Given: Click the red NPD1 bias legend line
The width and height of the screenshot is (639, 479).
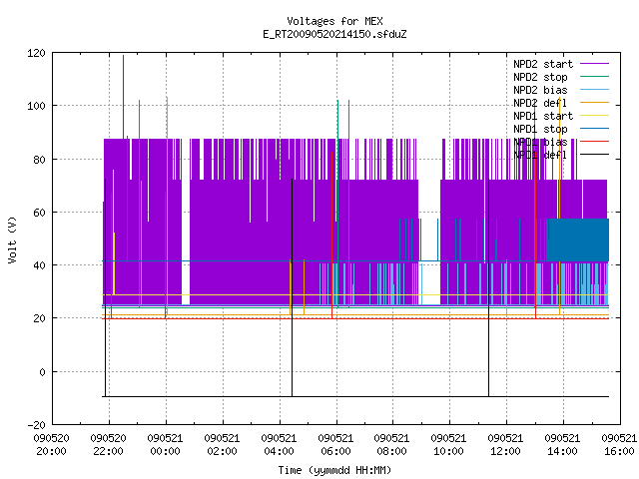Looking at the screenshot, I should (x=594, y=142).
